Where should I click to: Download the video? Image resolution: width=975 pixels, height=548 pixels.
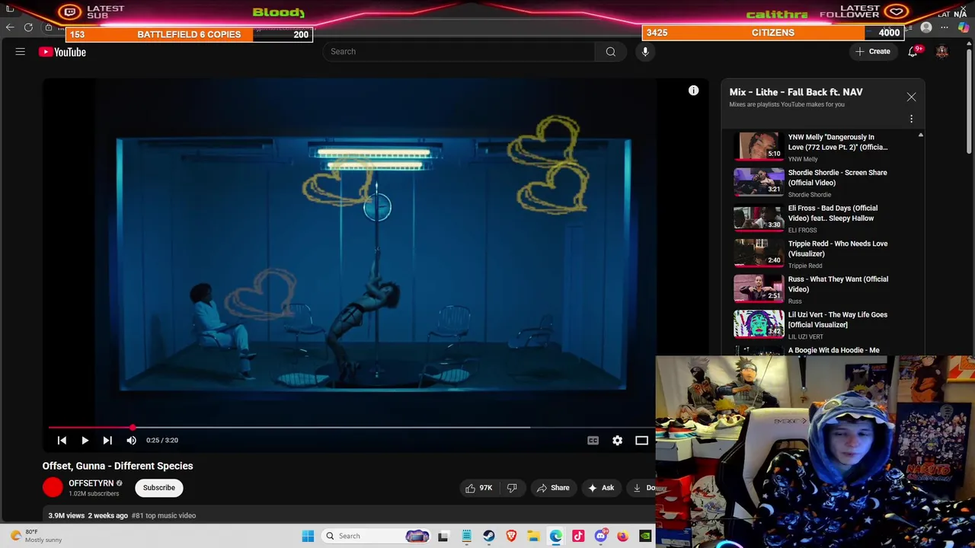642,488
